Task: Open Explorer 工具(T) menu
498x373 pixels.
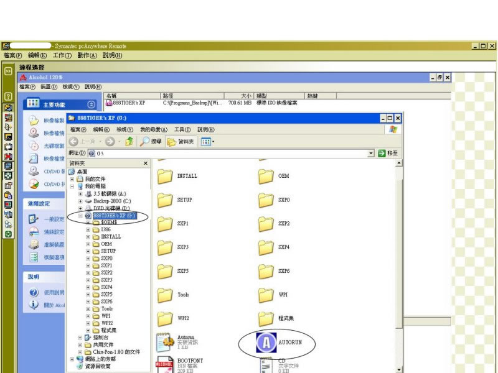Action: [182, 129]
